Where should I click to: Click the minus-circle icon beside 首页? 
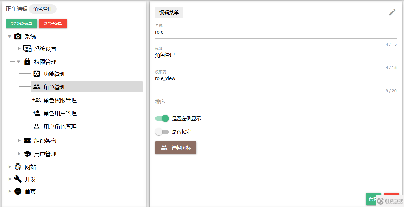pos(18,191)
